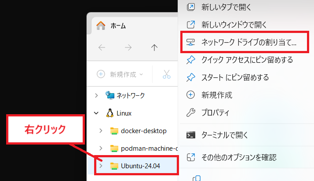Click the wrench icon beside プロパティ
Screen dimensions: 314x181
coord(191,112)
